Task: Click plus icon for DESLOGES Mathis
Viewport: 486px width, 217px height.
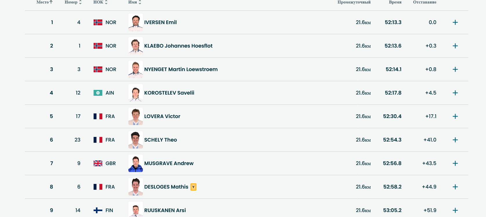Action: click(x=455, y=187)
